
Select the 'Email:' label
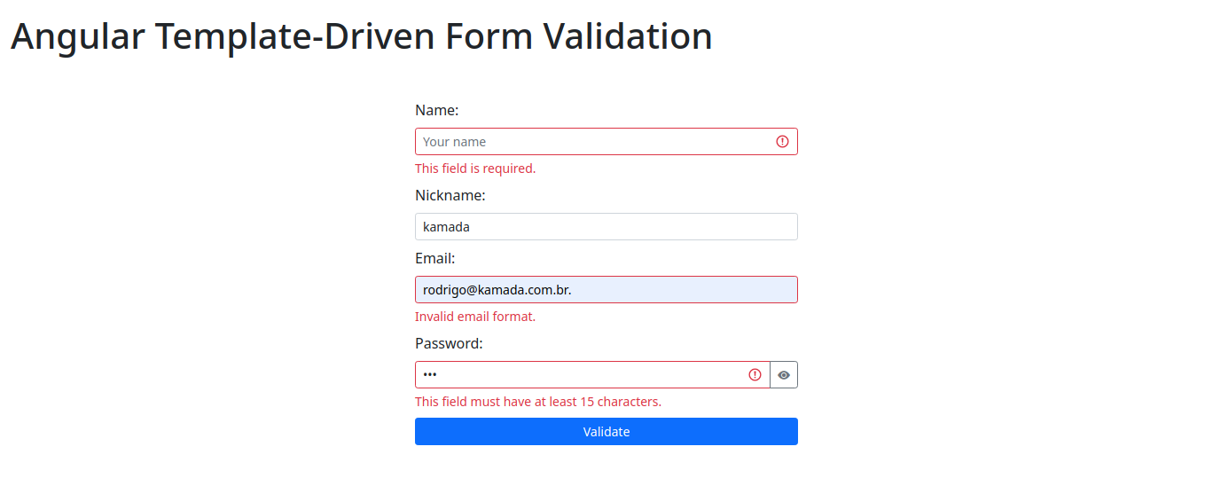pos(434,259)
